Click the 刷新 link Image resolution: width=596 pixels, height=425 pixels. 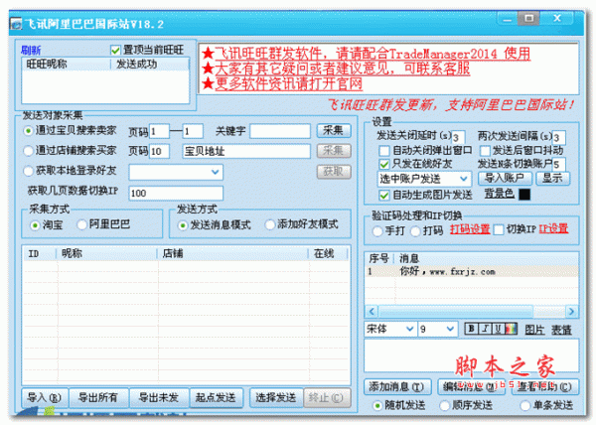click(x=31, y=50)
